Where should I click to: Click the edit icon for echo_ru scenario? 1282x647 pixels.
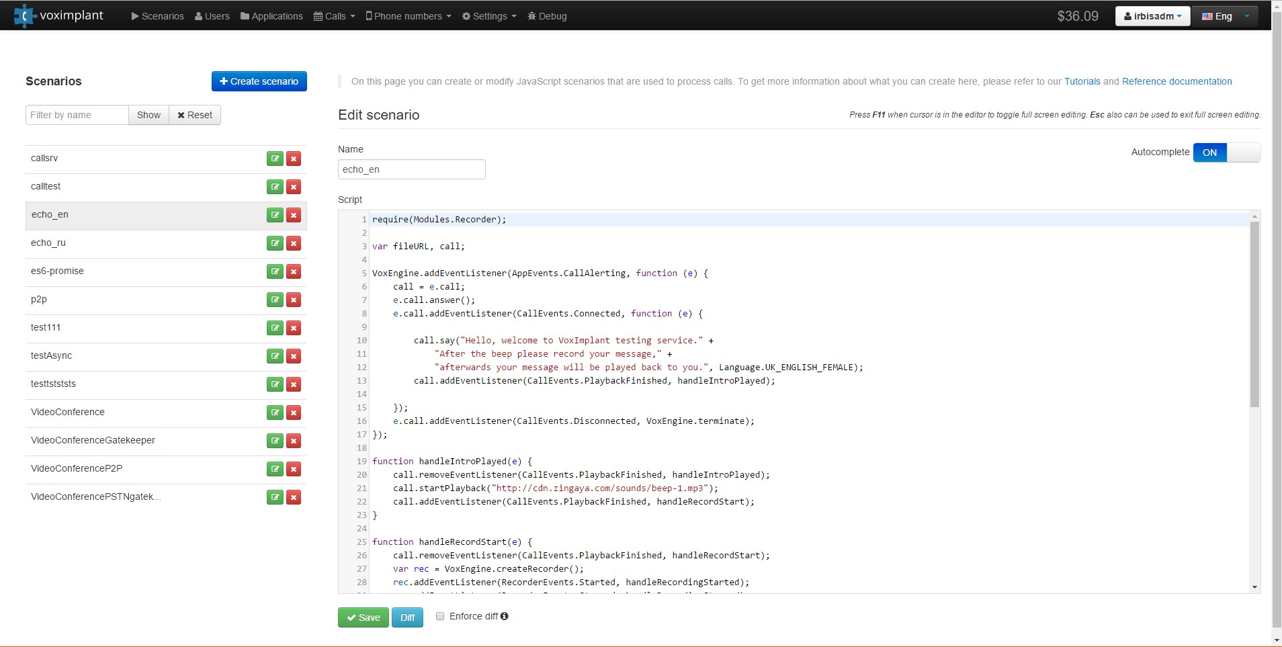[275, 243]
